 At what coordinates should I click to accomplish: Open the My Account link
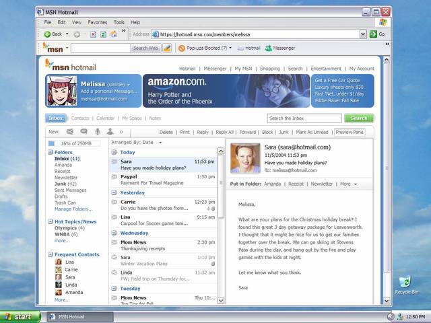362,69
